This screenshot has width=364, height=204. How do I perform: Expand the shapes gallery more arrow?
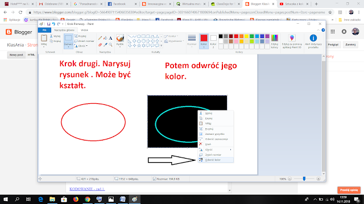pyautogui.click(x=162, y=46)
